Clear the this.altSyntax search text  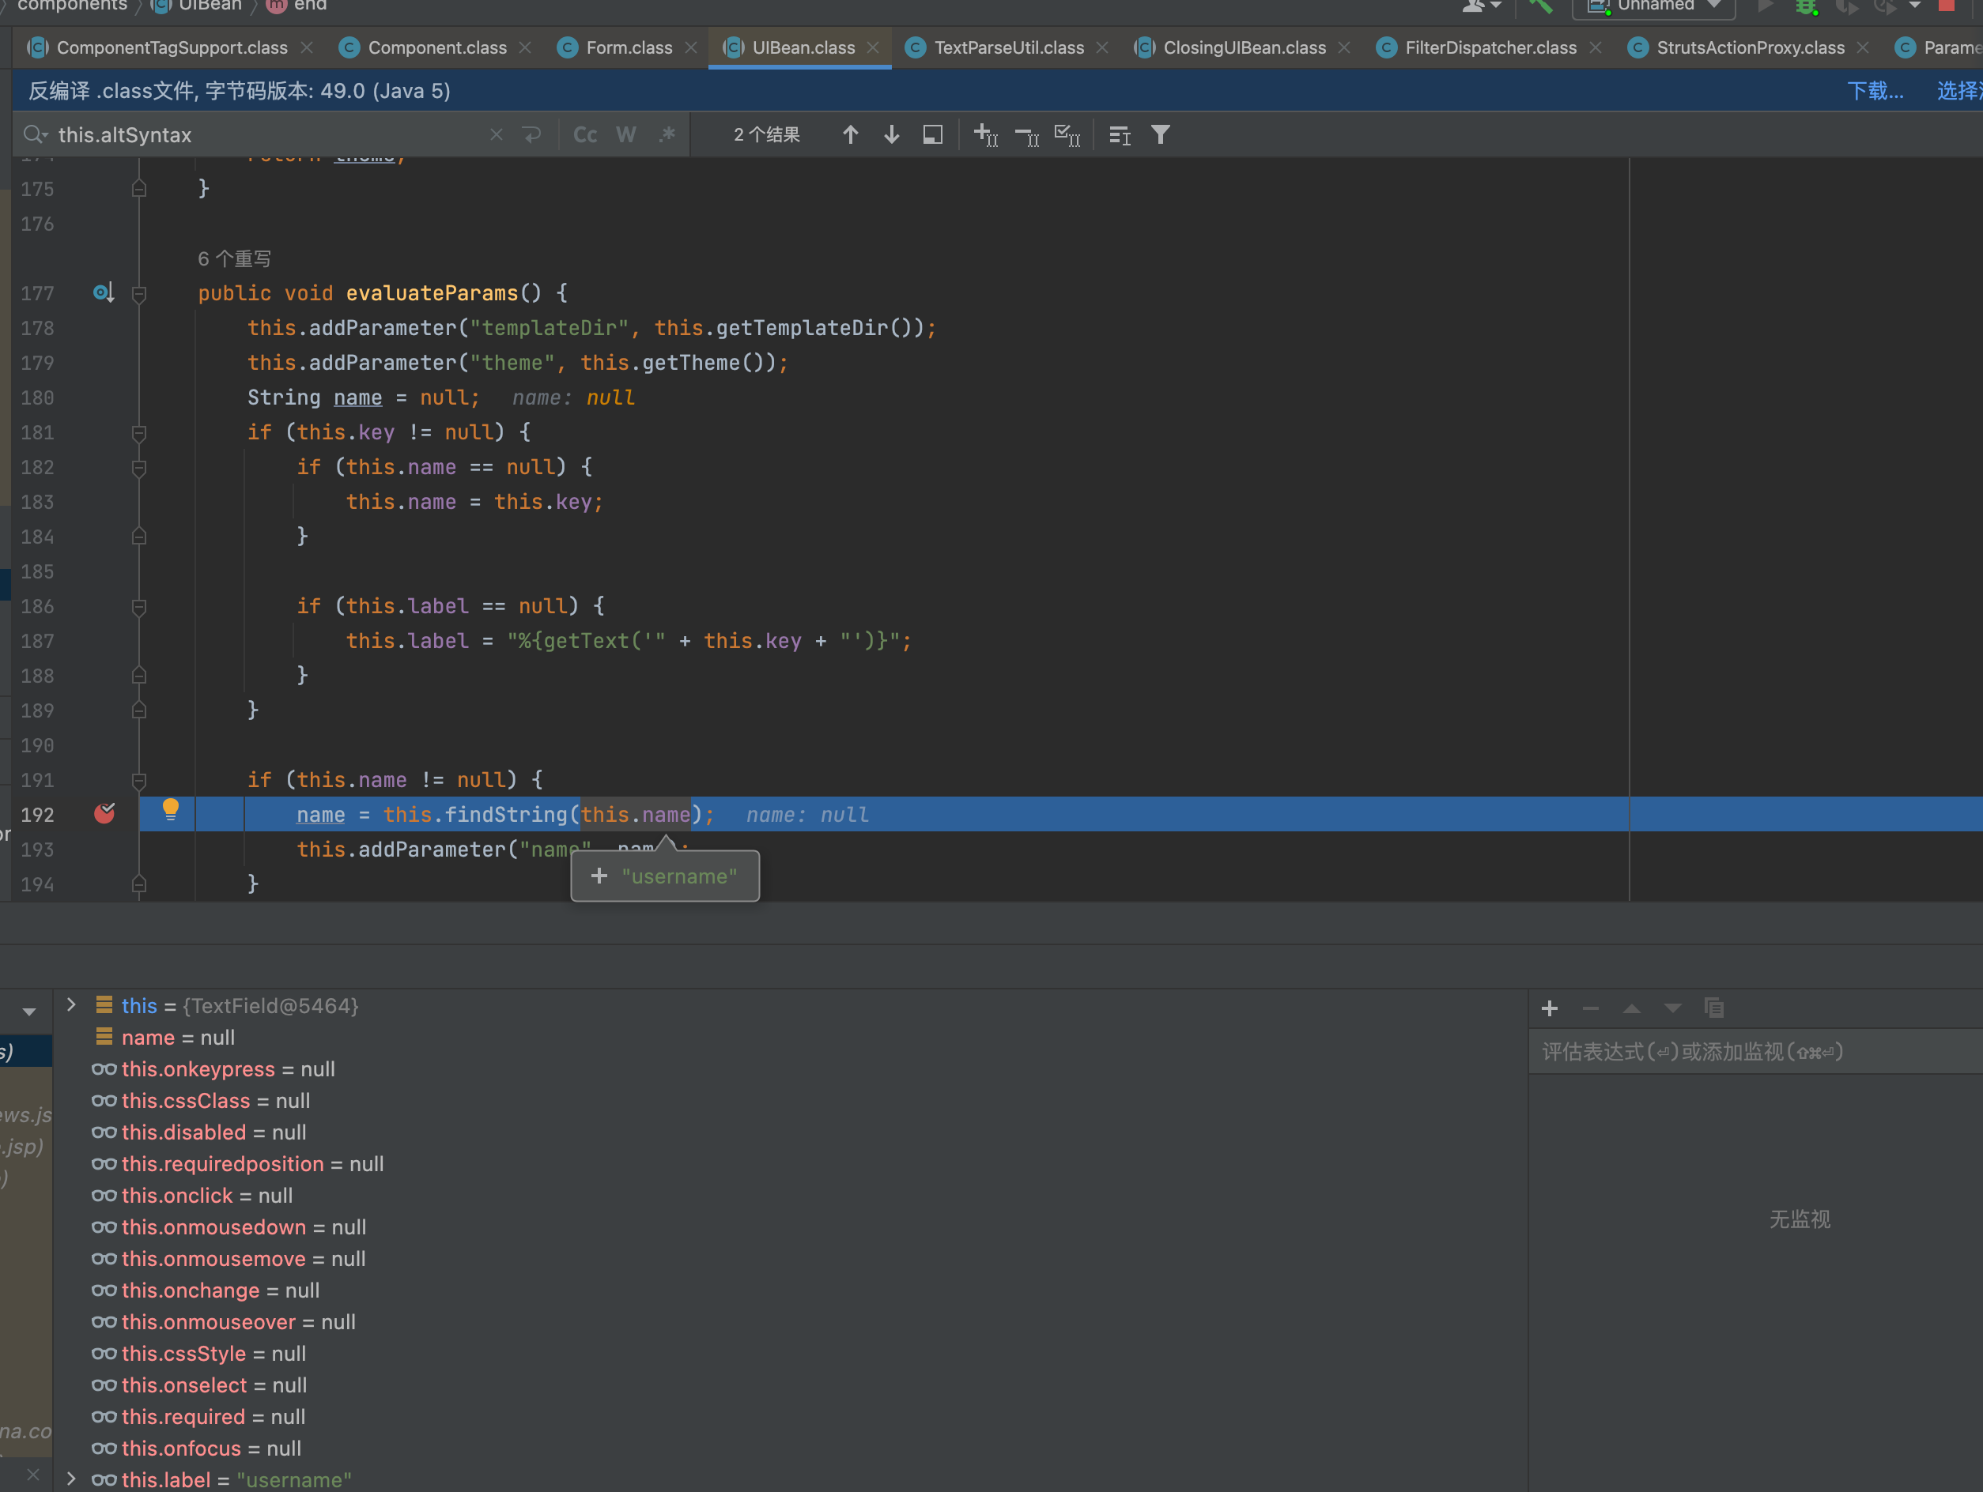click(497, 135)
